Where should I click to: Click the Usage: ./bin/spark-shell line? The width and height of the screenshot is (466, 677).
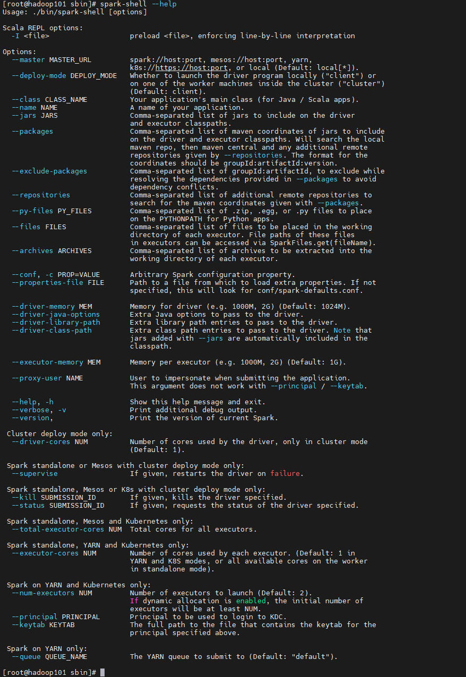75,12
